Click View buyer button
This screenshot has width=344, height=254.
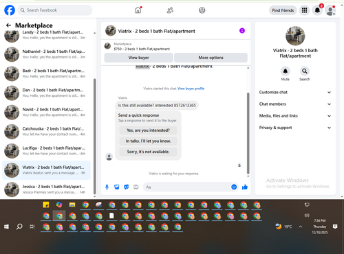tap(138, 58)
